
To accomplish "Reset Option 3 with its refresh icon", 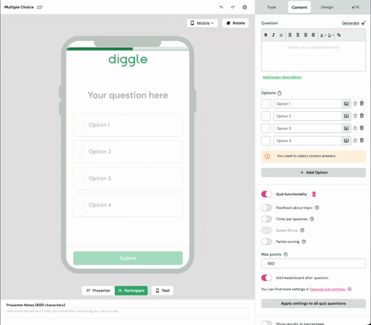I will 355,129.
